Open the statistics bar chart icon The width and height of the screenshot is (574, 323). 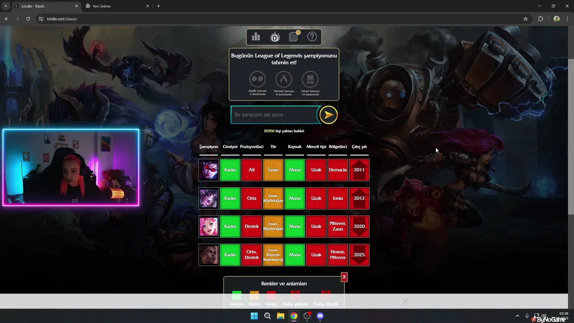pos(256,37)
